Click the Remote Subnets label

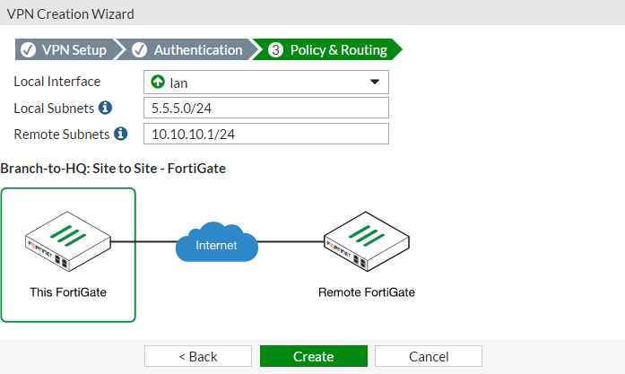click(x=61, y=135)
